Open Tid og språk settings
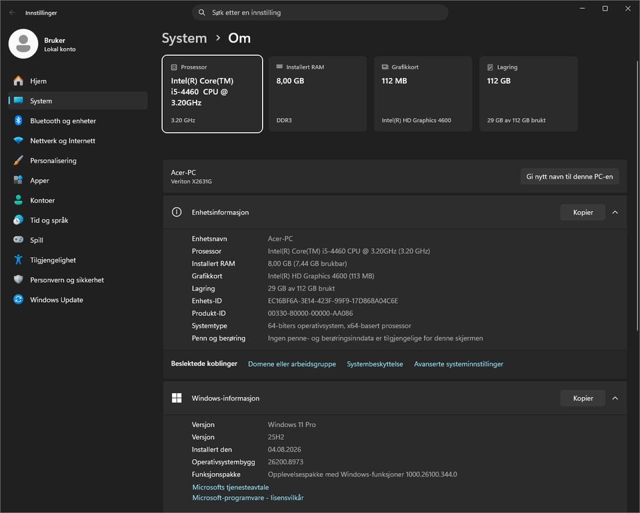Screen dimensions: 640x513 coord(78,221)
